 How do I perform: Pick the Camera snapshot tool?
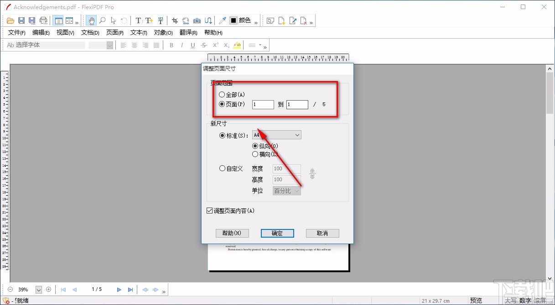(197, 20)
